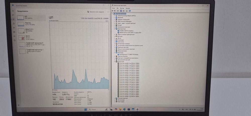Click the Windows Start button on taskbar
The height and width of the screenshot is (116, 251).
85,109
